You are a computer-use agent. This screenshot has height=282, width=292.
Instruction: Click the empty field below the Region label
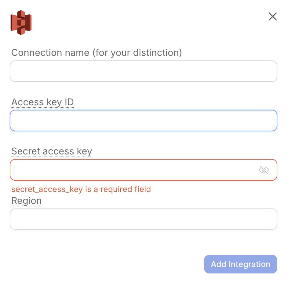point(144,219)
